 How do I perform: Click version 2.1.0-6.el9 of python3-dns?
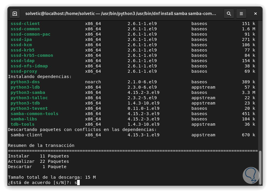coord(142,82)
